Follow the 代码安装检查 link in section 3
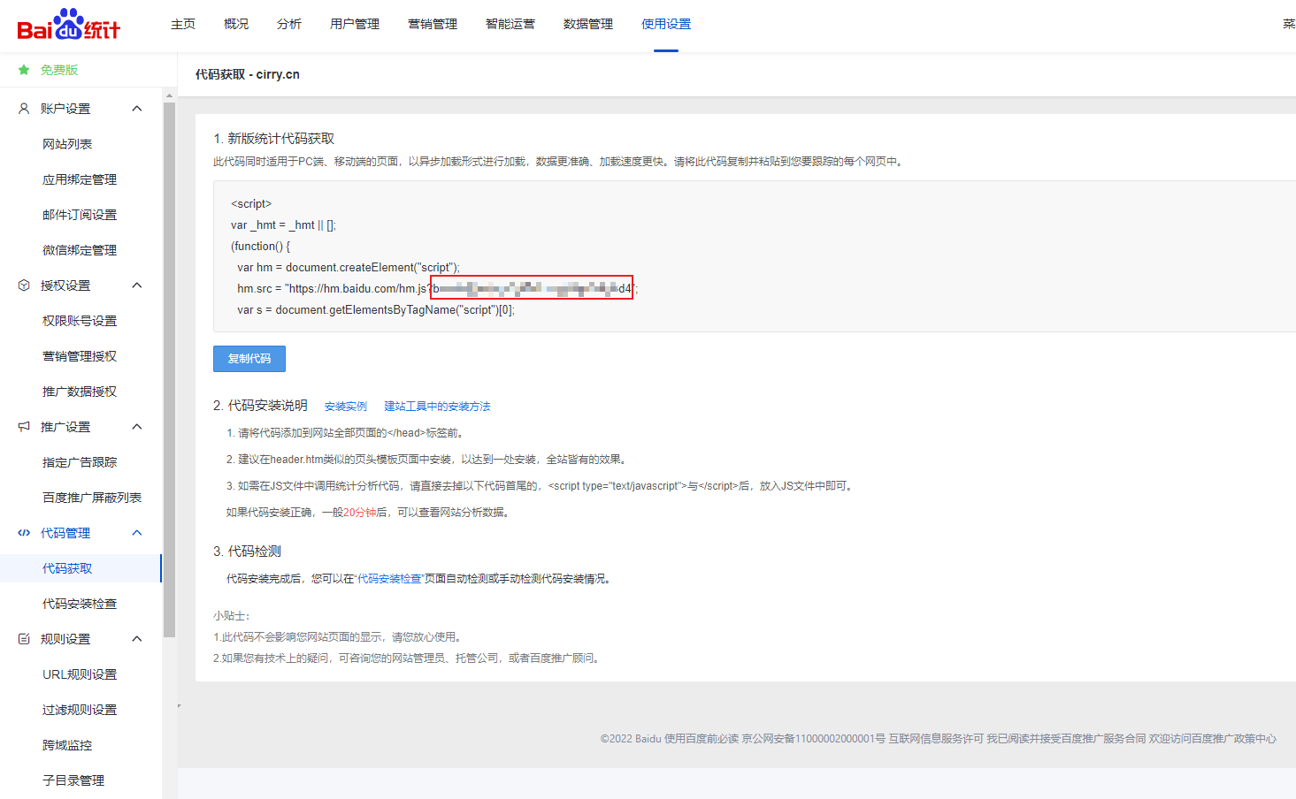Viewport: 1296px width, 799px height. (389, 579)
